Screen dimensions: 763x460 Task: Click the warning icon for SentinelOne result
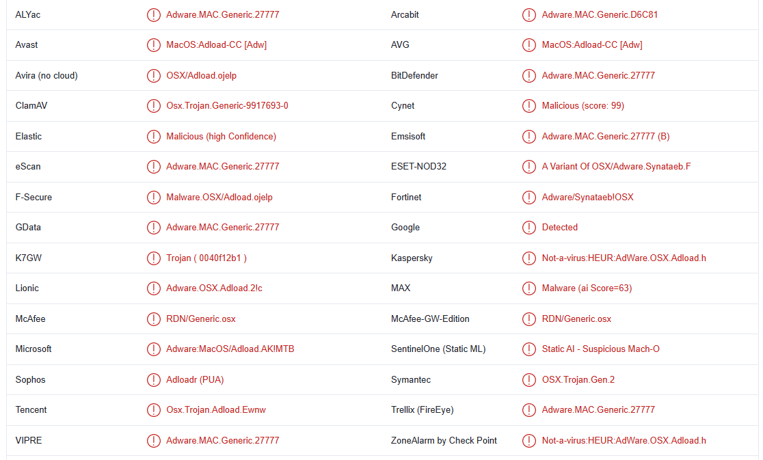(529, 349)
